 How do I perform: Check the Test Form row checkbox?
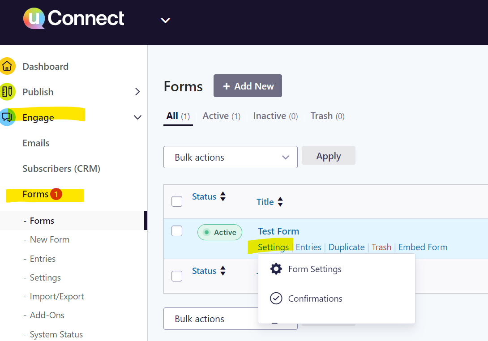[x=177, y=231]
